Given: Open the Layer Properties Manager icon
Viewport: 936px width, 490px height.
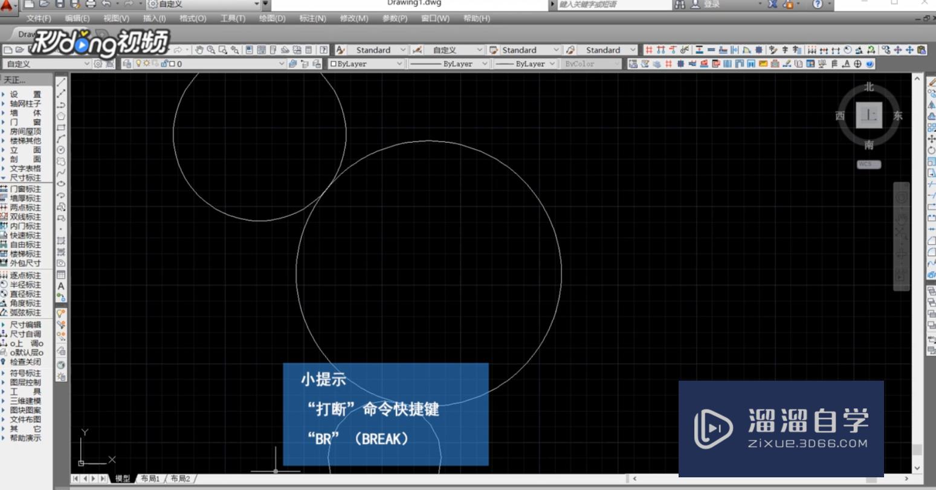Looking at the screenshot, I should click(127, 63).
